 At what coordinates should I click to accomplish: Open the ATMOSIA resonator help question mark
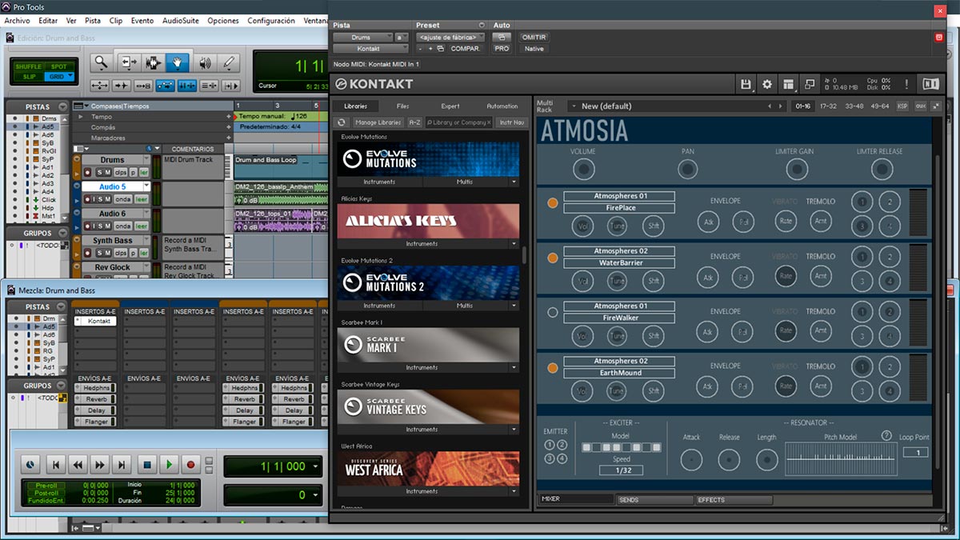(x=886, y=436)
